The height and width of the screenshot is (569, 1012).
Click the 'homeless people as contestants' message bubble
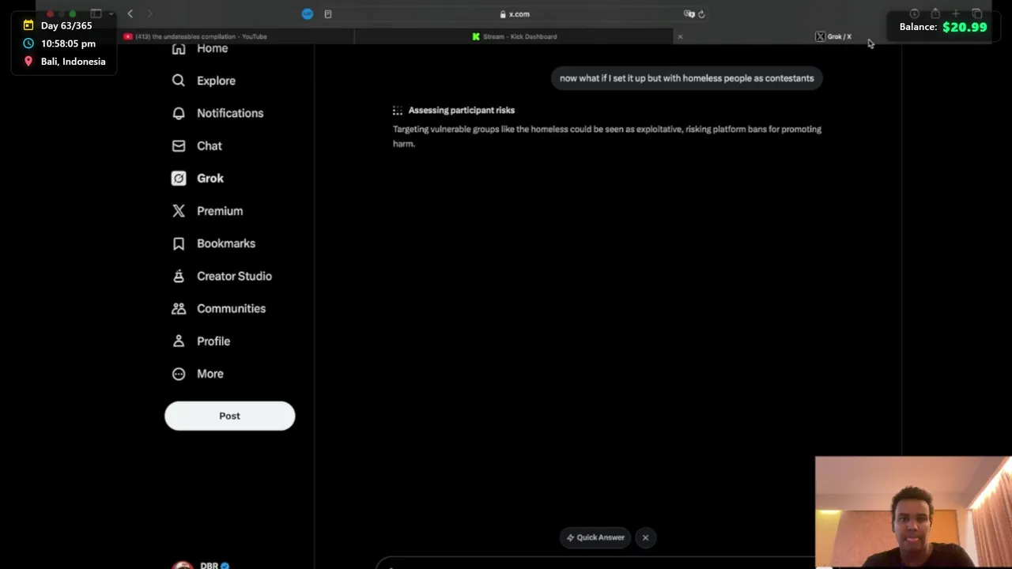click(x=686, y=78)
